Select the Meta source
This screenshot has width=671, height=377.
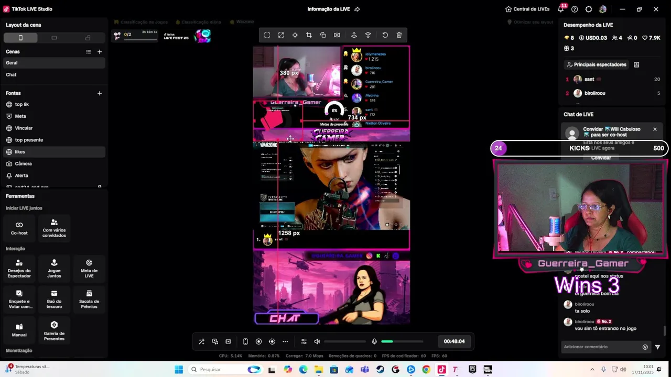54,116
